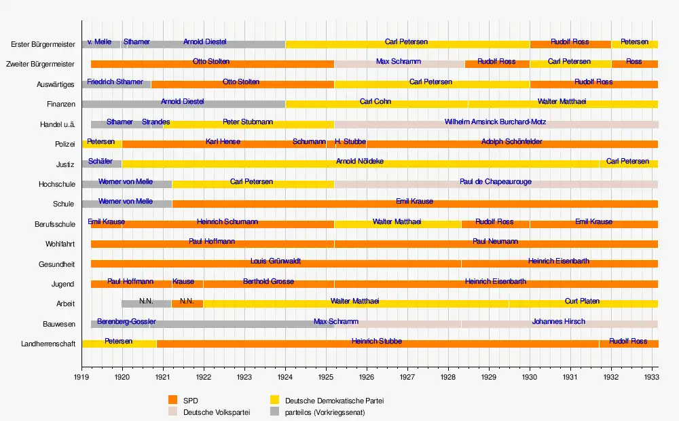Select the Berthold Grosse link in Jugend row

[x=268, y=282]
